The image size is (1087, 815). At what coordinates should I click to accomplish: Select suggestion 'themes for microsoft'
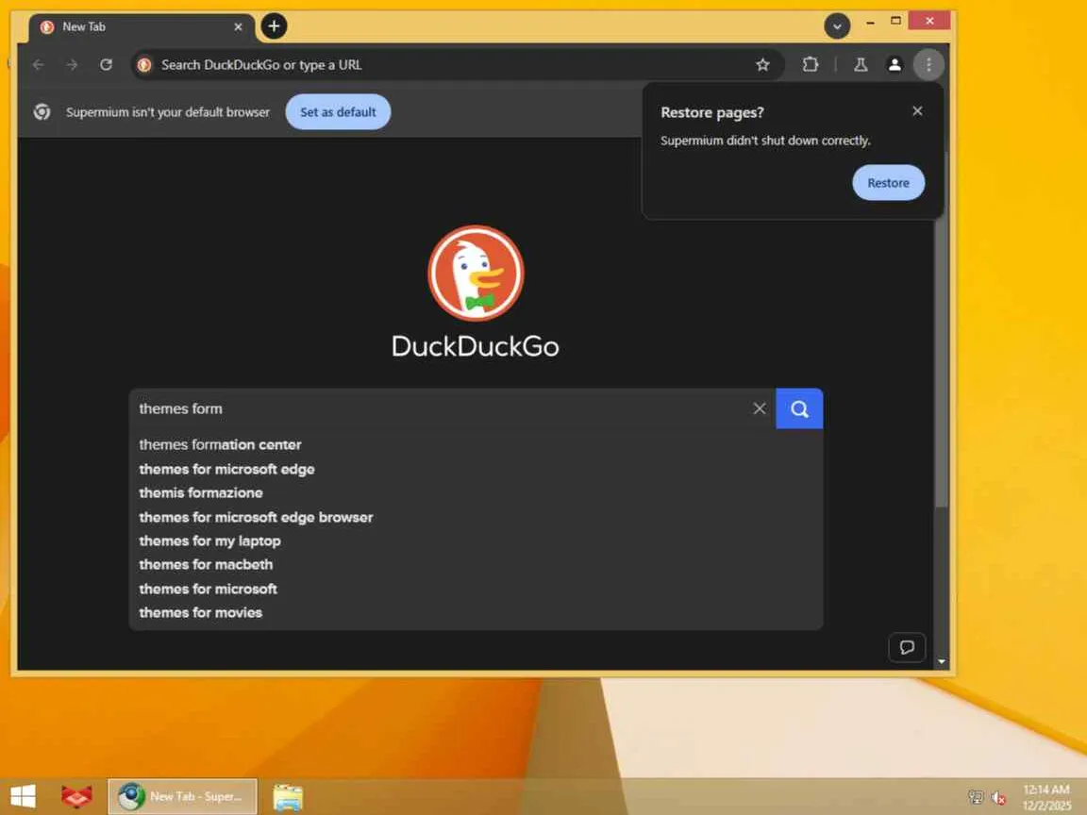476,589
